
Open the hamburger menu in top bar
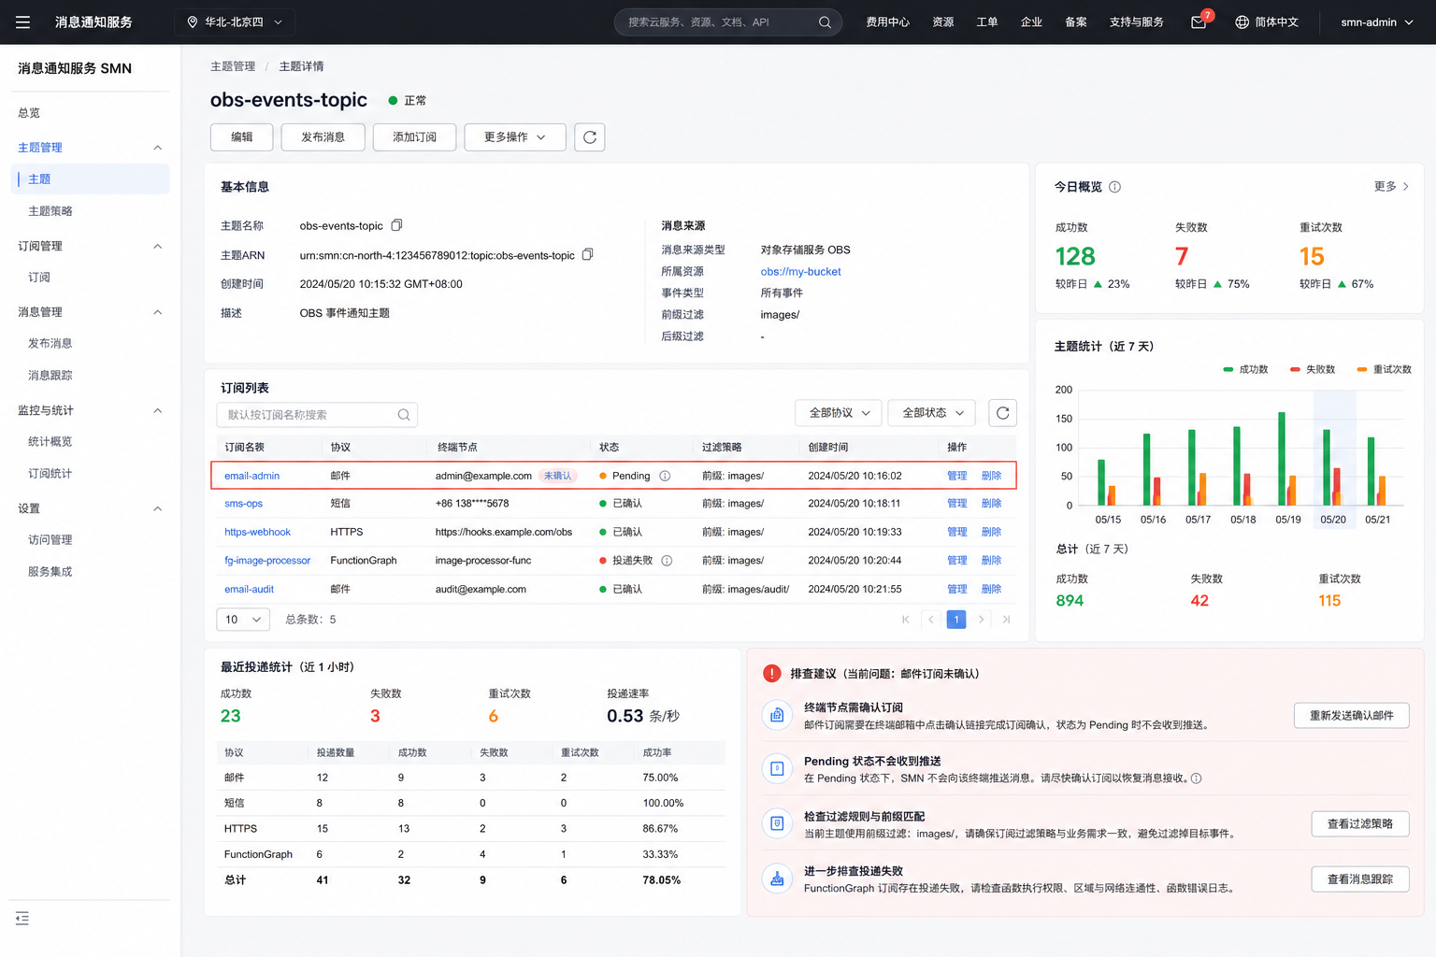click(x=23, y=22)
